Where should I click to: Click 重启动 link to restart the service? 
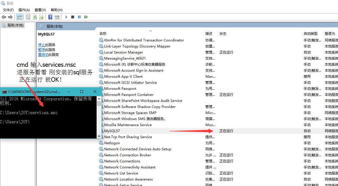tap(43, 55)
